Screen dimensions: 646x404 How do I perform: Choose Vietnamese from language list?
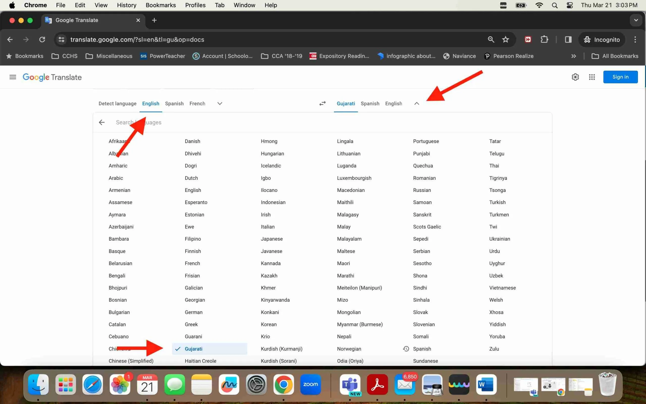tap(502, 288)
